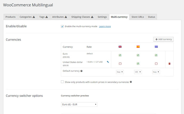Check Show only products with custom prices
The width and height of the screenshot is (184, 114).
[x=62, y=82]
